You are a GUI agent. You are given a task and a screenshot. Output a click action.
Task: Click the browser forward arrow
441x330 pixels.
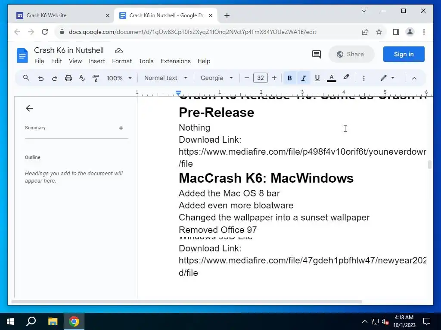31,32
